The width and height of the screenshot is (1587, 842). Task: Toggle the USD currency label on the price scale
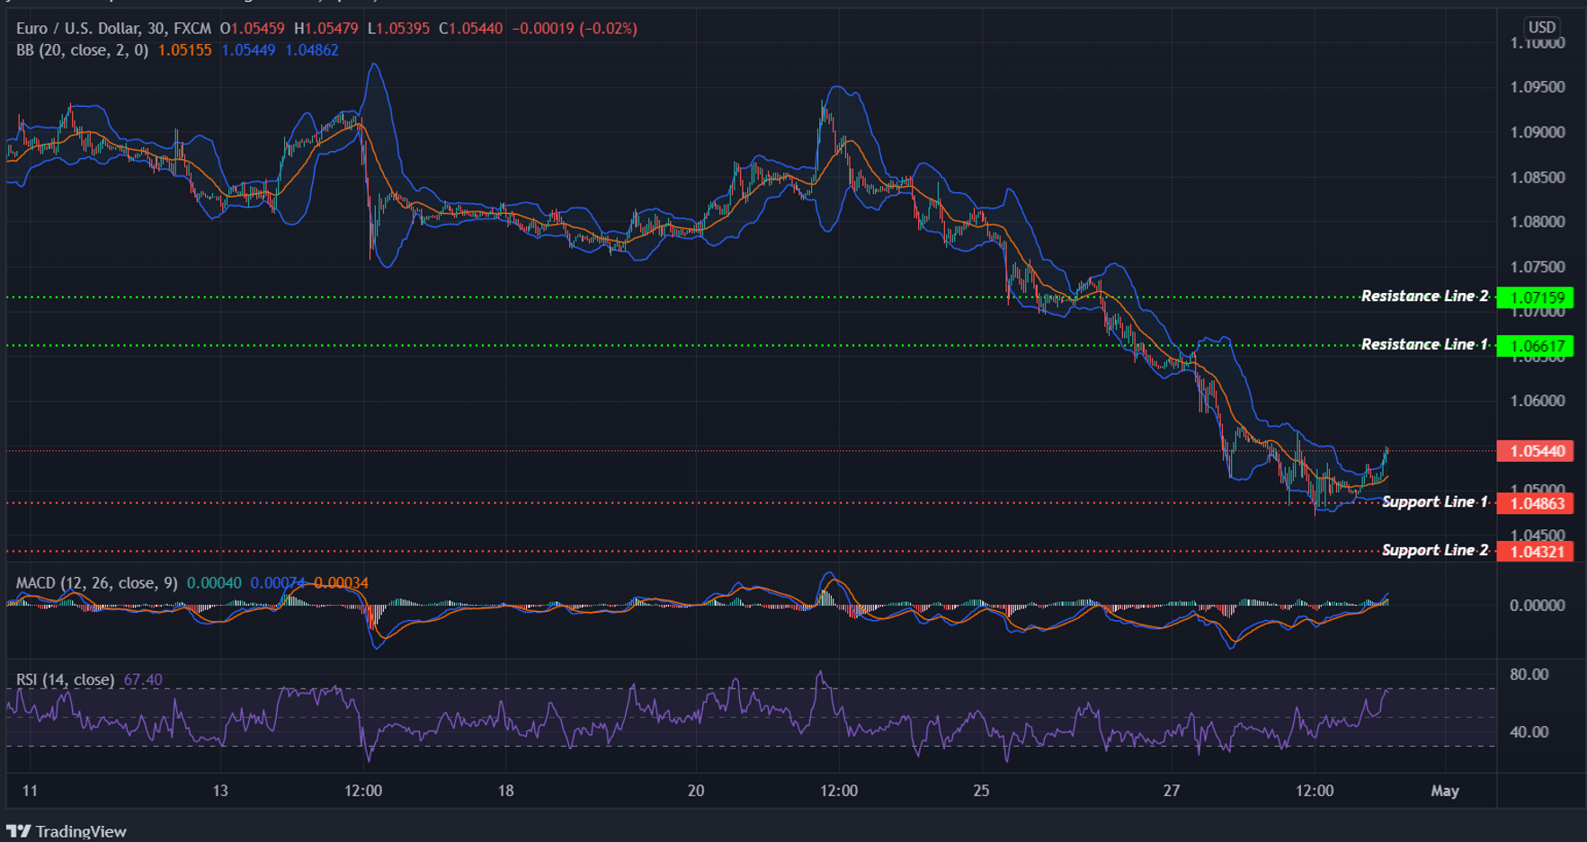tap(1541, 27)
